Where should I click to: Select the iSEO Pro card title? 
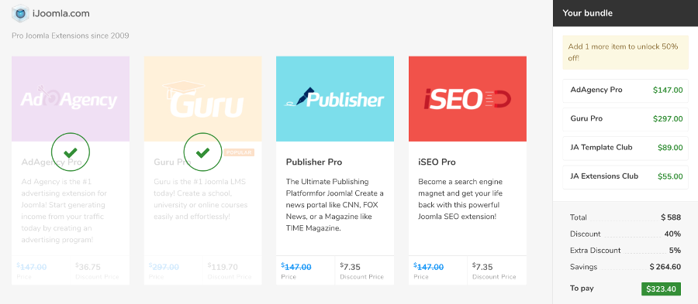click(437, 162)
